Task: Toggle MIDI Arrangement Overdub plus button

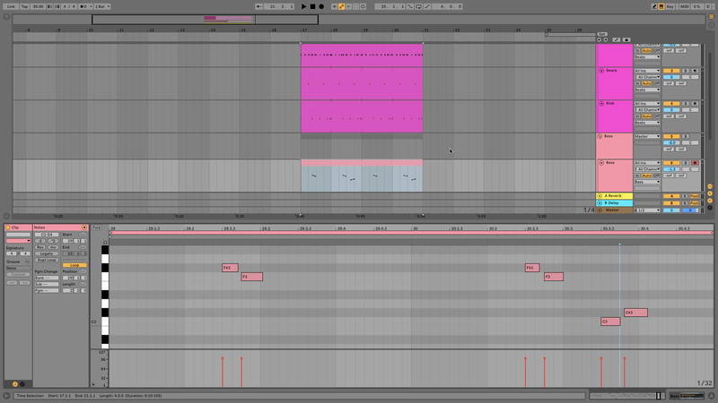Action: pos(334,6)
